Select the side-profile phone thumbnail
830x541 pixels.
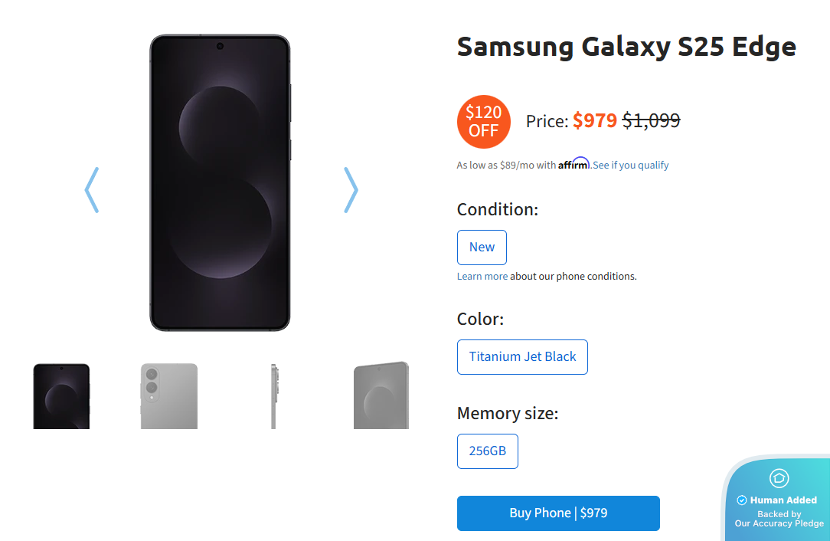point(273,395)
